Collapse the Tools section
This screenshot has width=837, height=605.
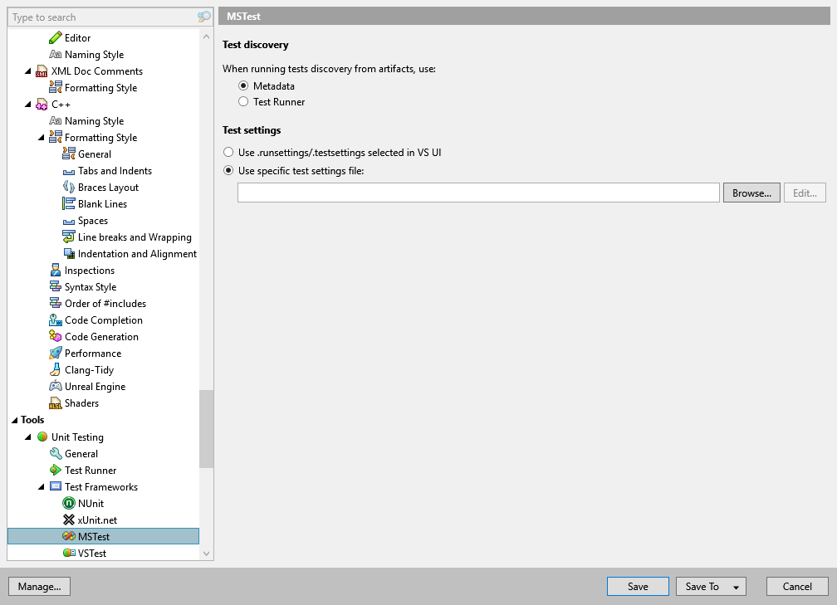(15, 421)
